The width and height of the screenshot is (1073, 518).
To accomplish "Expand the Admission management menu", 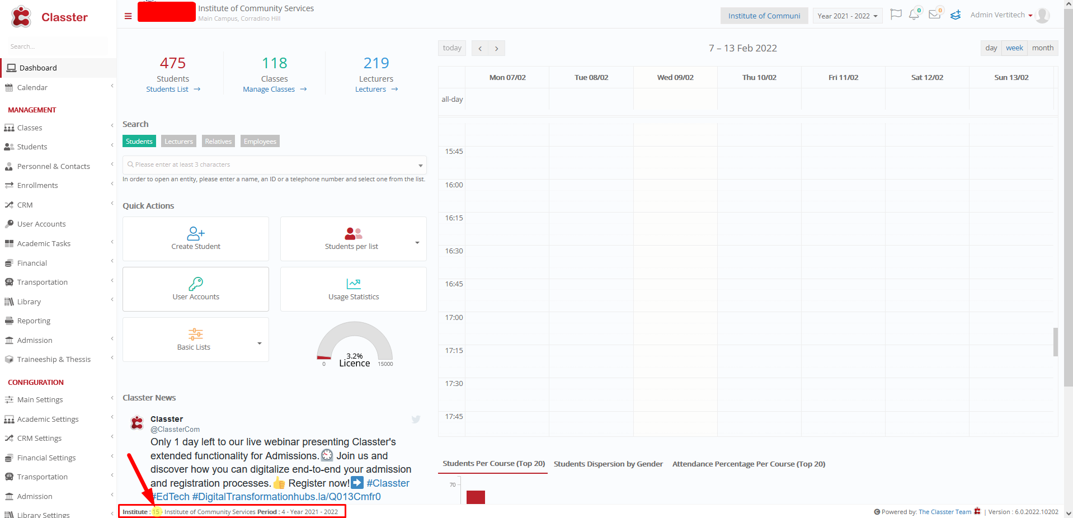I will (x=58, y=341).
